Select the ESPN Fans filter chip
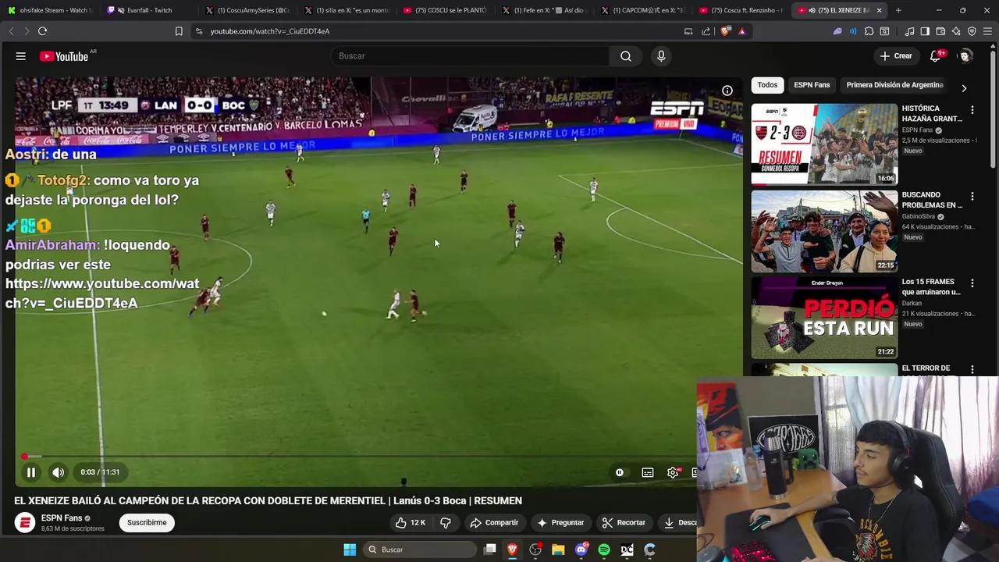Viewport: 999px width, 562px height. click(812, 85)
